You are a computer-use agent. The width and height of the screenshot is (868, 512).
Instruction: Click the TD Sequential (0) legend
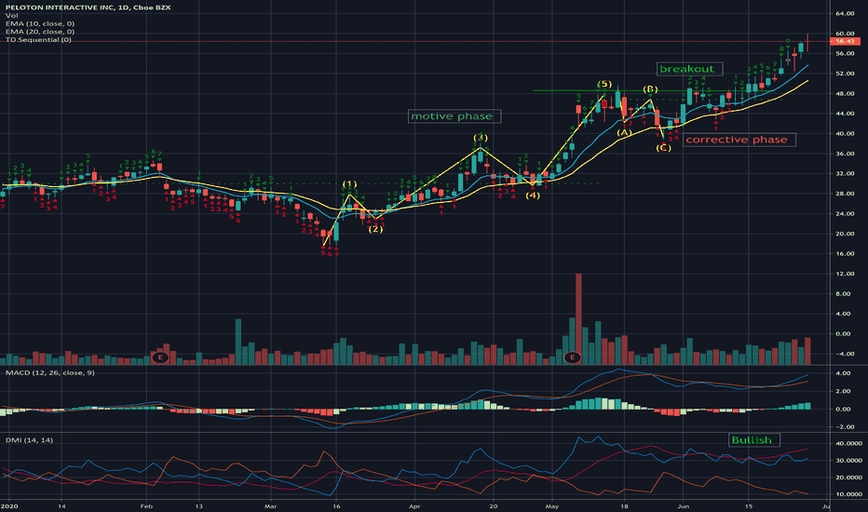(38, 40)
